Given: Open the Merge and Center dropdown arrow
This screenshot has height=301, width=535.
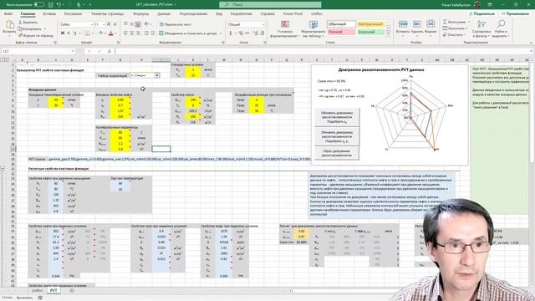Looking at the screenshot, I should pyautogui.click(x=221, y=33).
